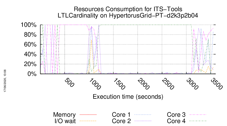Viewport: 227px width, 126px height.
Task: Click the rotated timestamp '17/06/2020, 13:08'
Action: point(5,81)
